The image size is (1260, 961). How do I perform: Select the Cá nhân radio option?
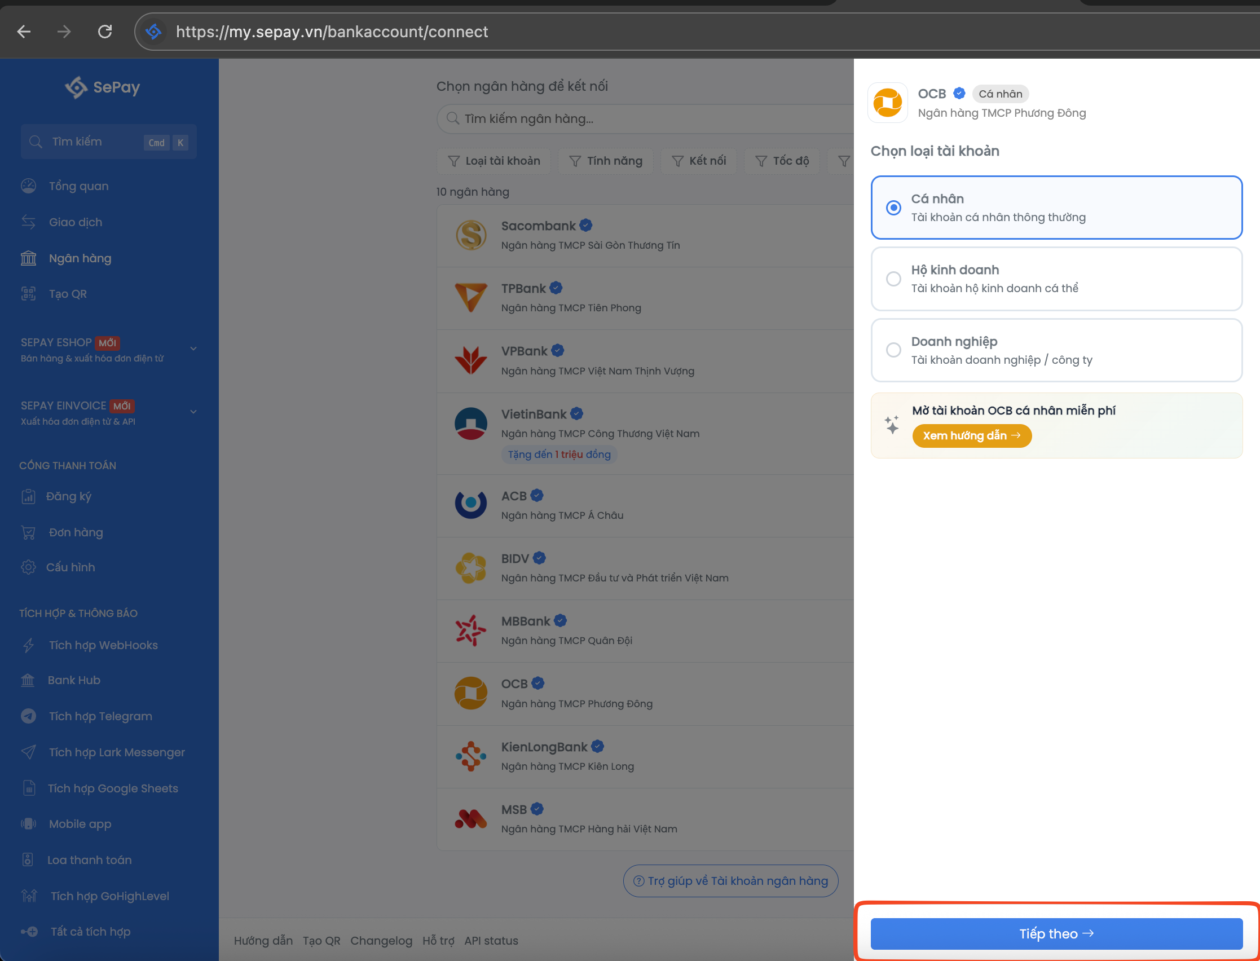pyautogui.click(x=893, y=208)
